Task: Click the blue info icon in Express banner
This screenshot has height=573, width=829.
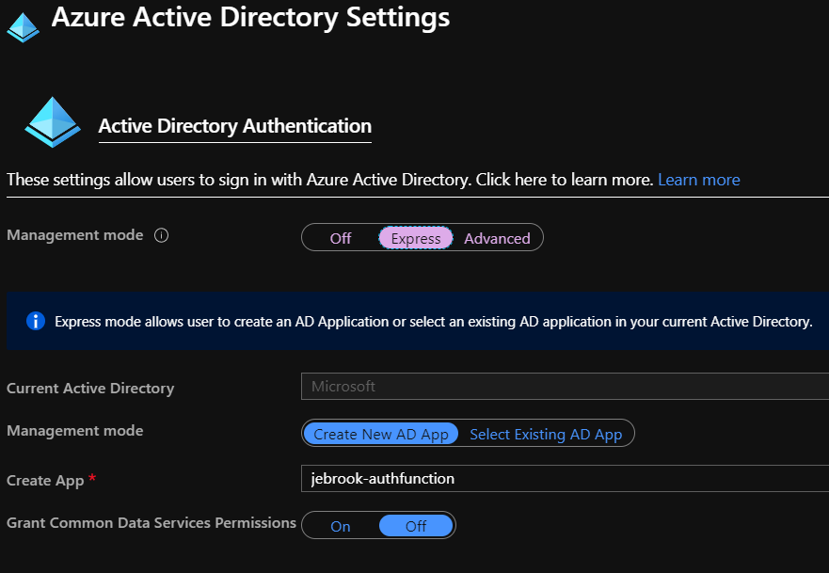Action: point(35,321)
